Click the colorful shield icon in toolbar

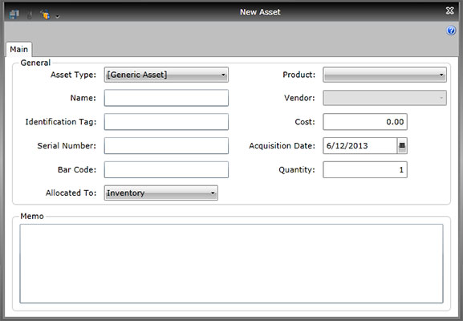click(x=45, y=14)
